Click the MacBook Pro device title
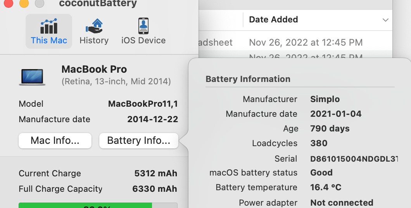411x208 pixels. [94, 70]
